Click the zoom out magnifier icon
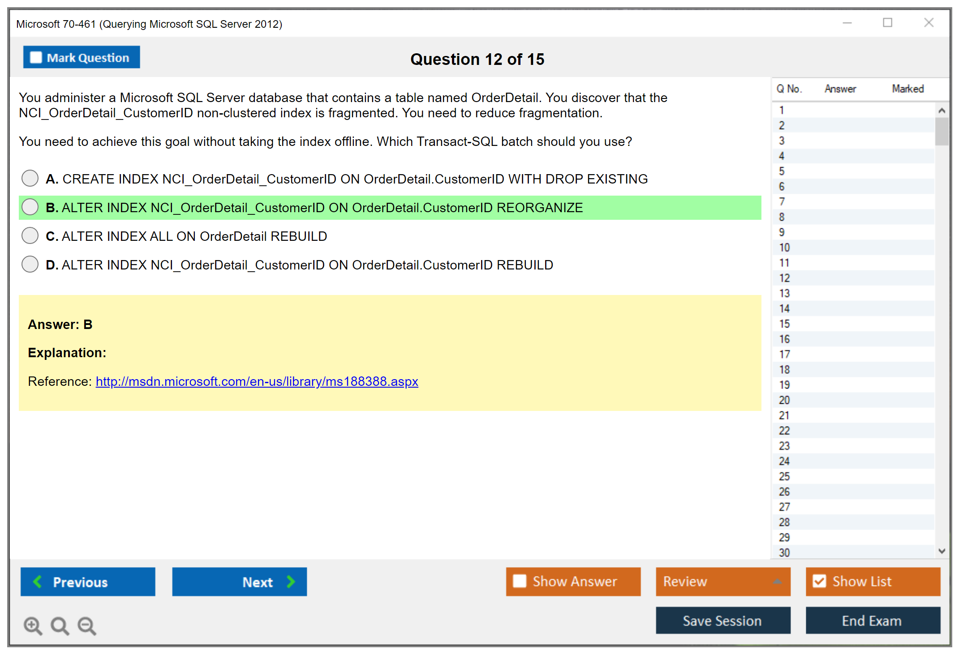 pos(86,625)
